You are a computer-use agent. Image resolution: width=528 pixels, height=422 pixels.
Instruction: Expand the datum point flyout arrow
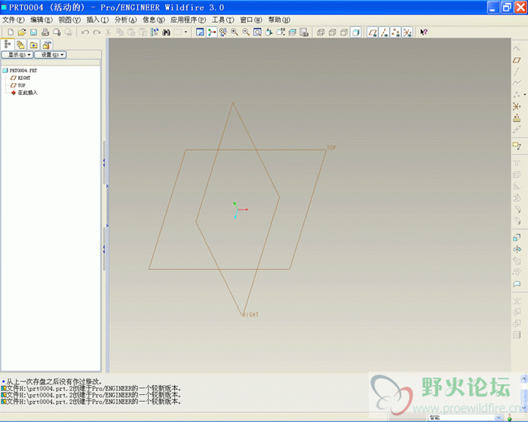tap(525, 94)
